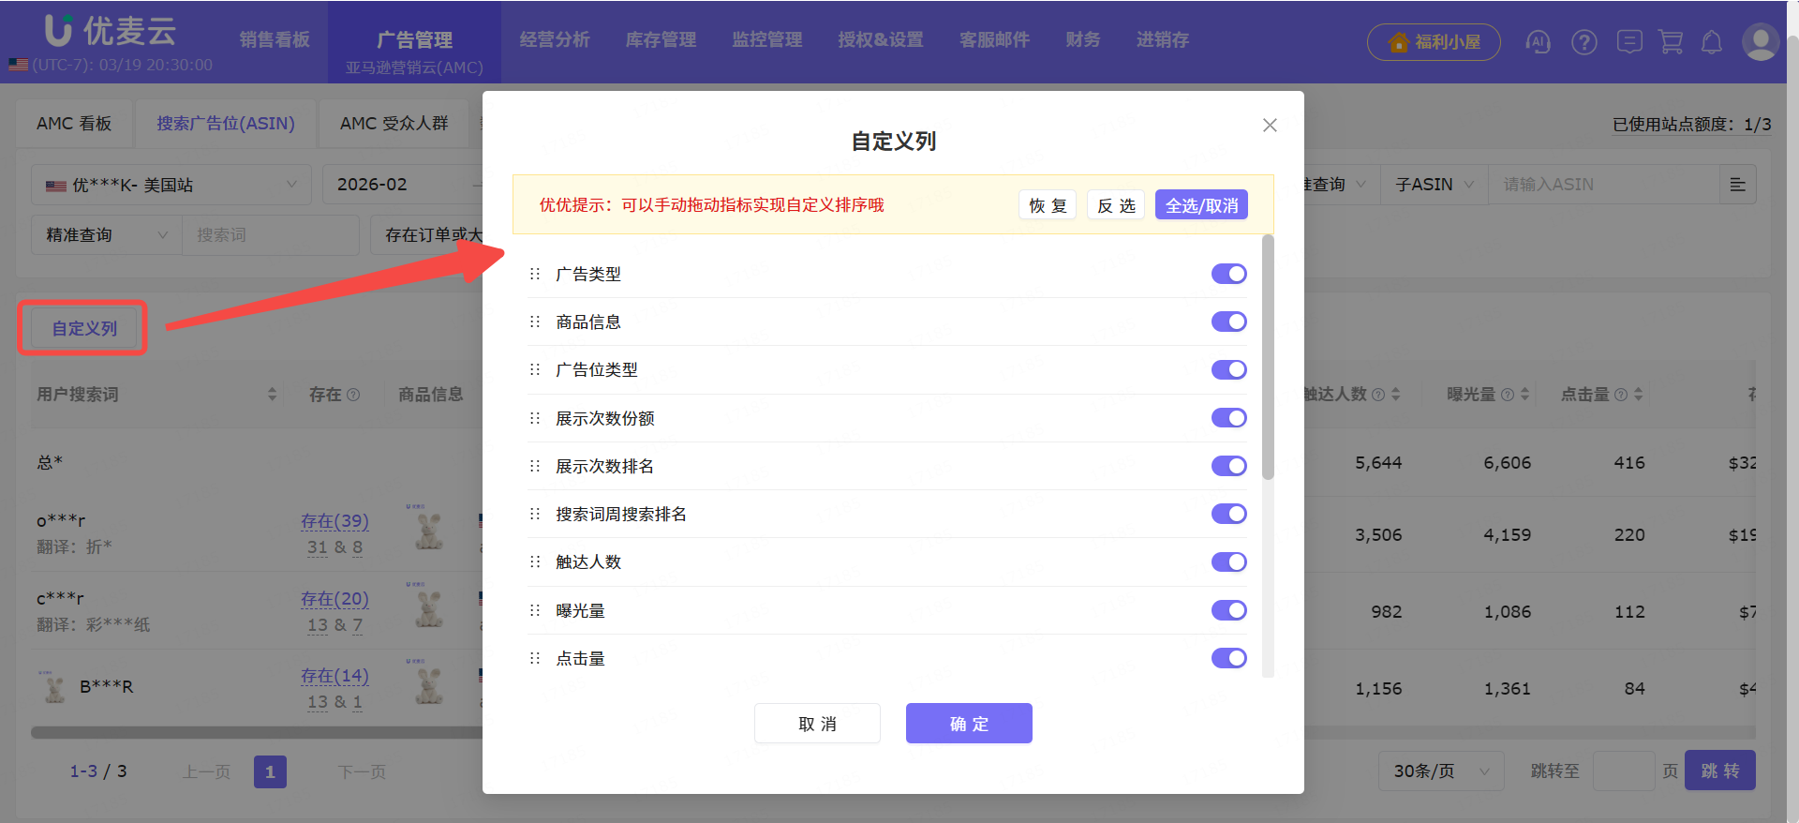Click the drag handle for 展示次数排名
Screen dimensions: 1799x823
(535, 466)
